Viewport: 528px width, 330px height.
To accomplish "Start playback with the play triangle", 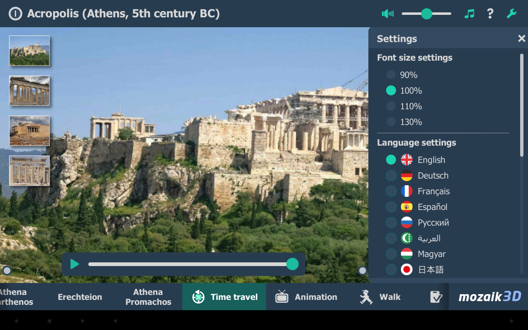I will (x=75, y=264).
